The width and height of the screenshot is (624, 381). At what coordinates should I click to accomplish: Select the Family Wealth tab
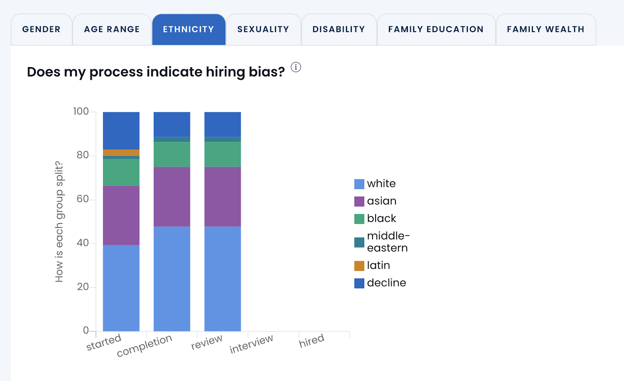pos(546,29)
